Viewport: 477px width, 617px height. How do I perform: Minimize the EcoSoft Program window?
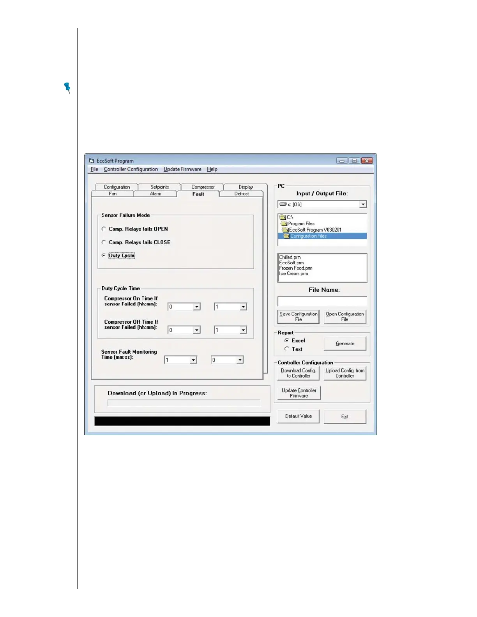pyautogui.click(x=342, y=161)
